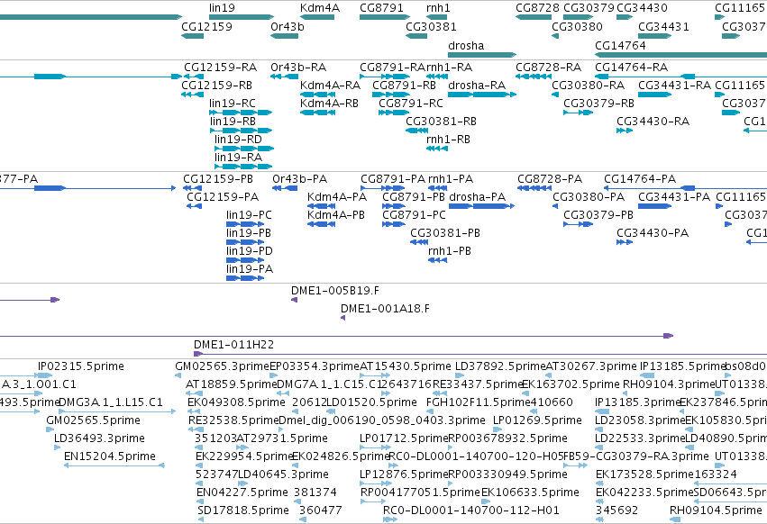This screenshot has height=524, width=767.
Task: Open the CG30381-RB transcript label
Action: click(x=441, y=122)
